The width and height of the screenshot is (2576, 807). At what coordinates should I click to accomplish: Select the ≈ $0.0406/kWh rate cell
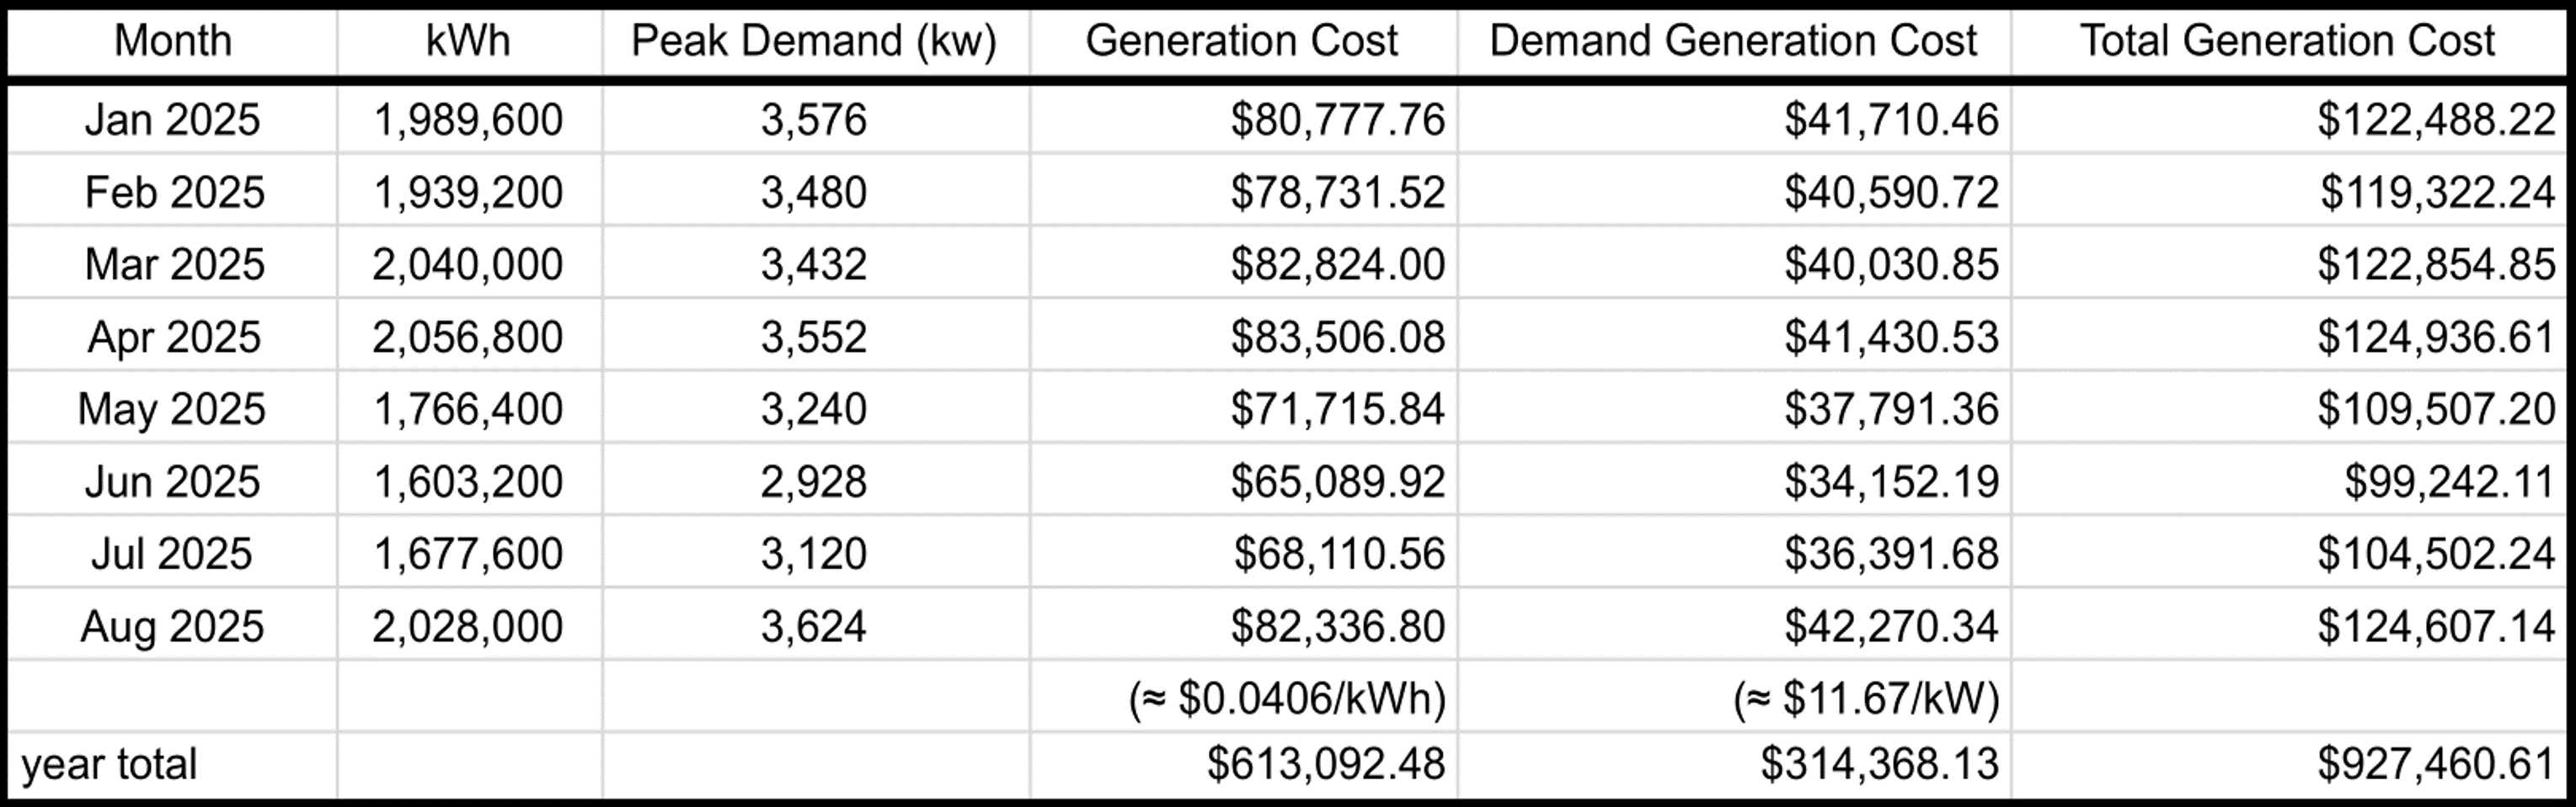point(1287,698)
